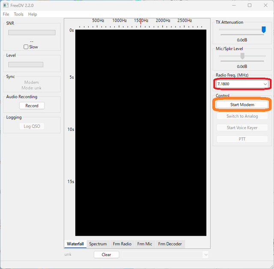This screenshot has width=274, height=269.
Task: Click the 0.0dB value under Mic/Spkr Level
Action: click(242, 67)
